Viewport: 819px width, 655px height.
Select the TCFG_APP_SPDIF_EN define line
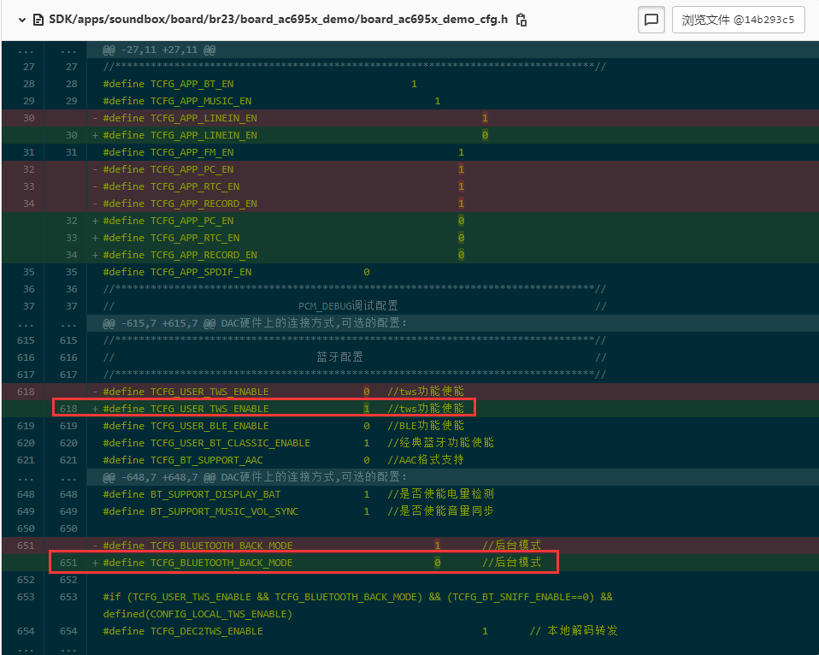452,272
